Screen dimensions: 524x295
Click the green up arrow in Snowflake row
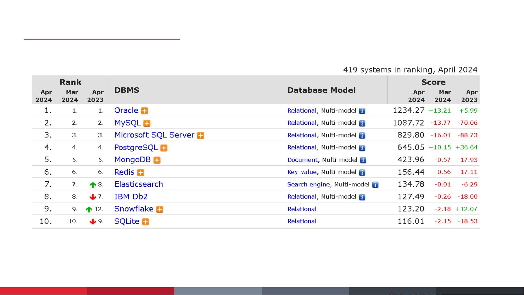89,209
